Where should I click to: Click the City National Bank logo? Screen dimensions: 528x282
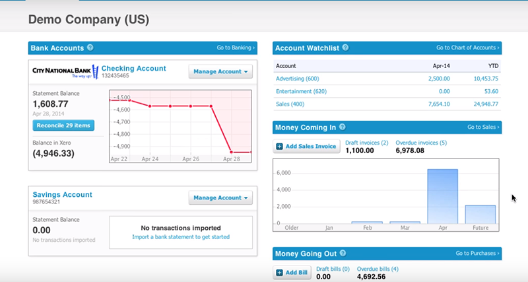(x=65, y=71)
